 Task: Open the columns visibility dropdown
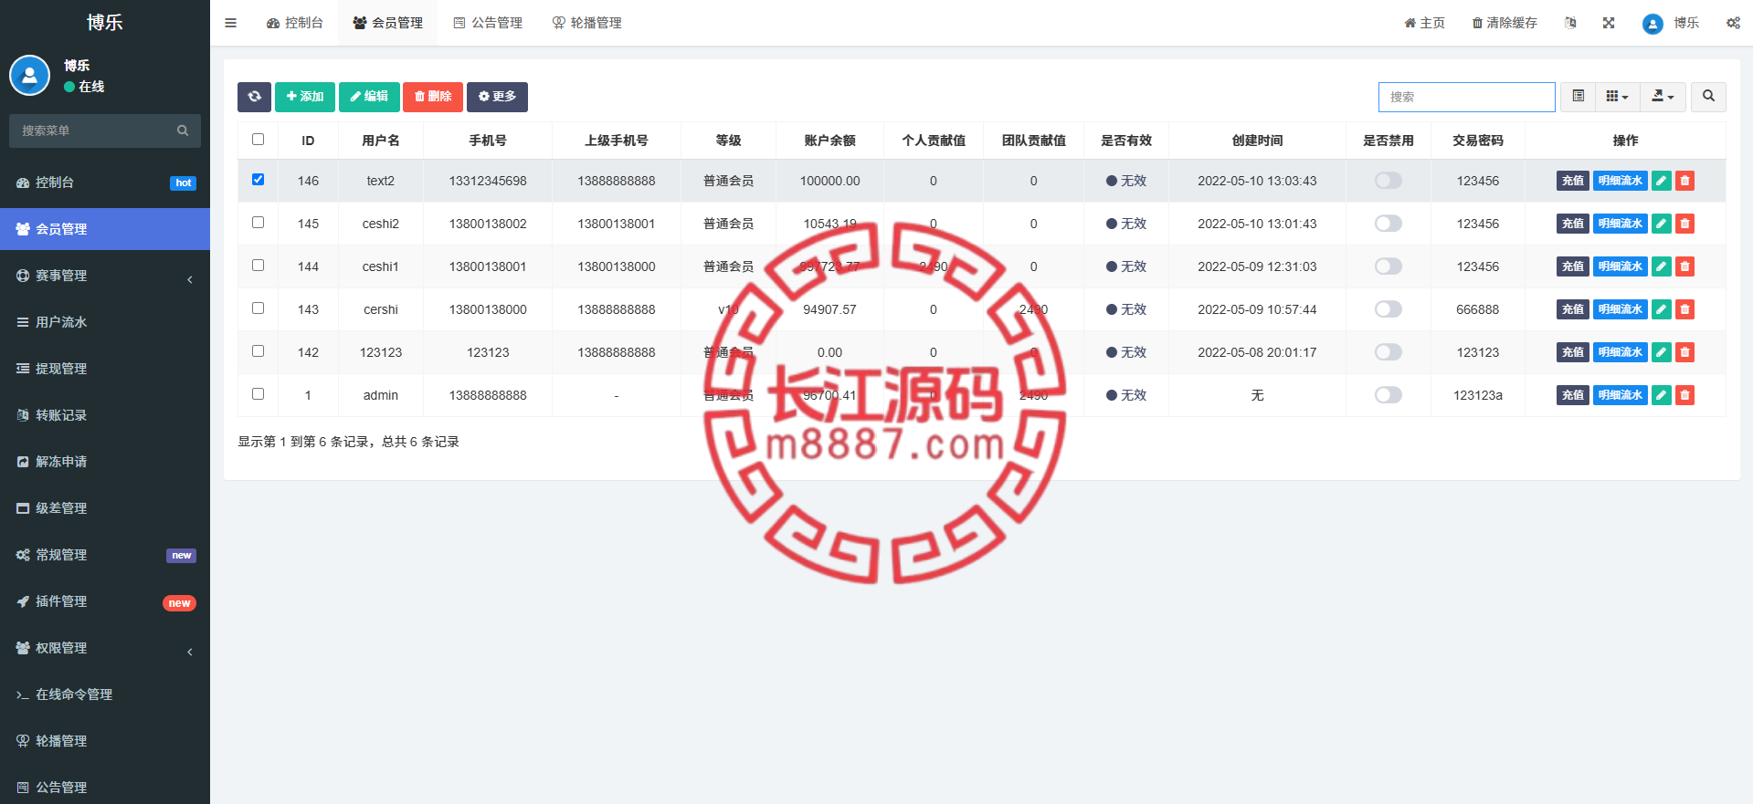click(x=1617, y=97)
